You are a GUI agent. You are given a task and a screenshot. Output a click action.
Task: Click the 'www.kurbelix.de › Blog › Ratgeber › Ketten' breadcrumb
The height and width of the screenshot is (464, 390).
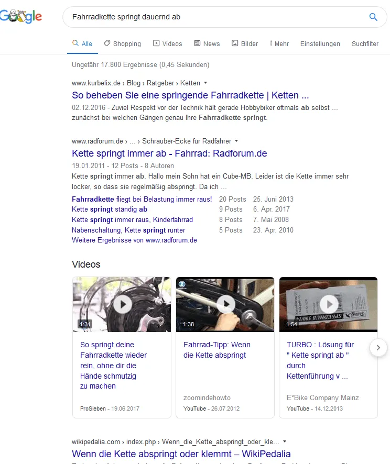click(136, 83)
